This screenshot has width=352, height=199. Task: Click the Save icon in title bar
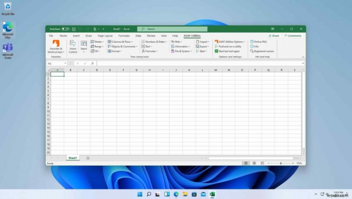point(73,29)
